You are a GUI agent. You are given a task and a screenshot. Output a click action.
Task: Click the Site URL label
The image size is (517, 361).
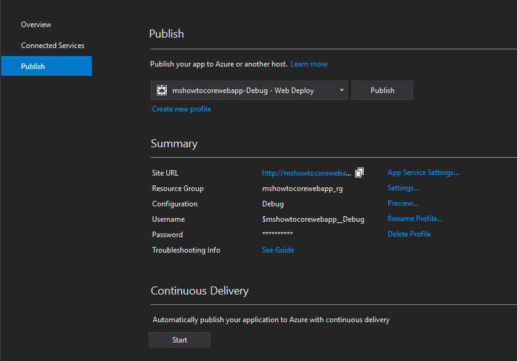[x=165, y=173]
